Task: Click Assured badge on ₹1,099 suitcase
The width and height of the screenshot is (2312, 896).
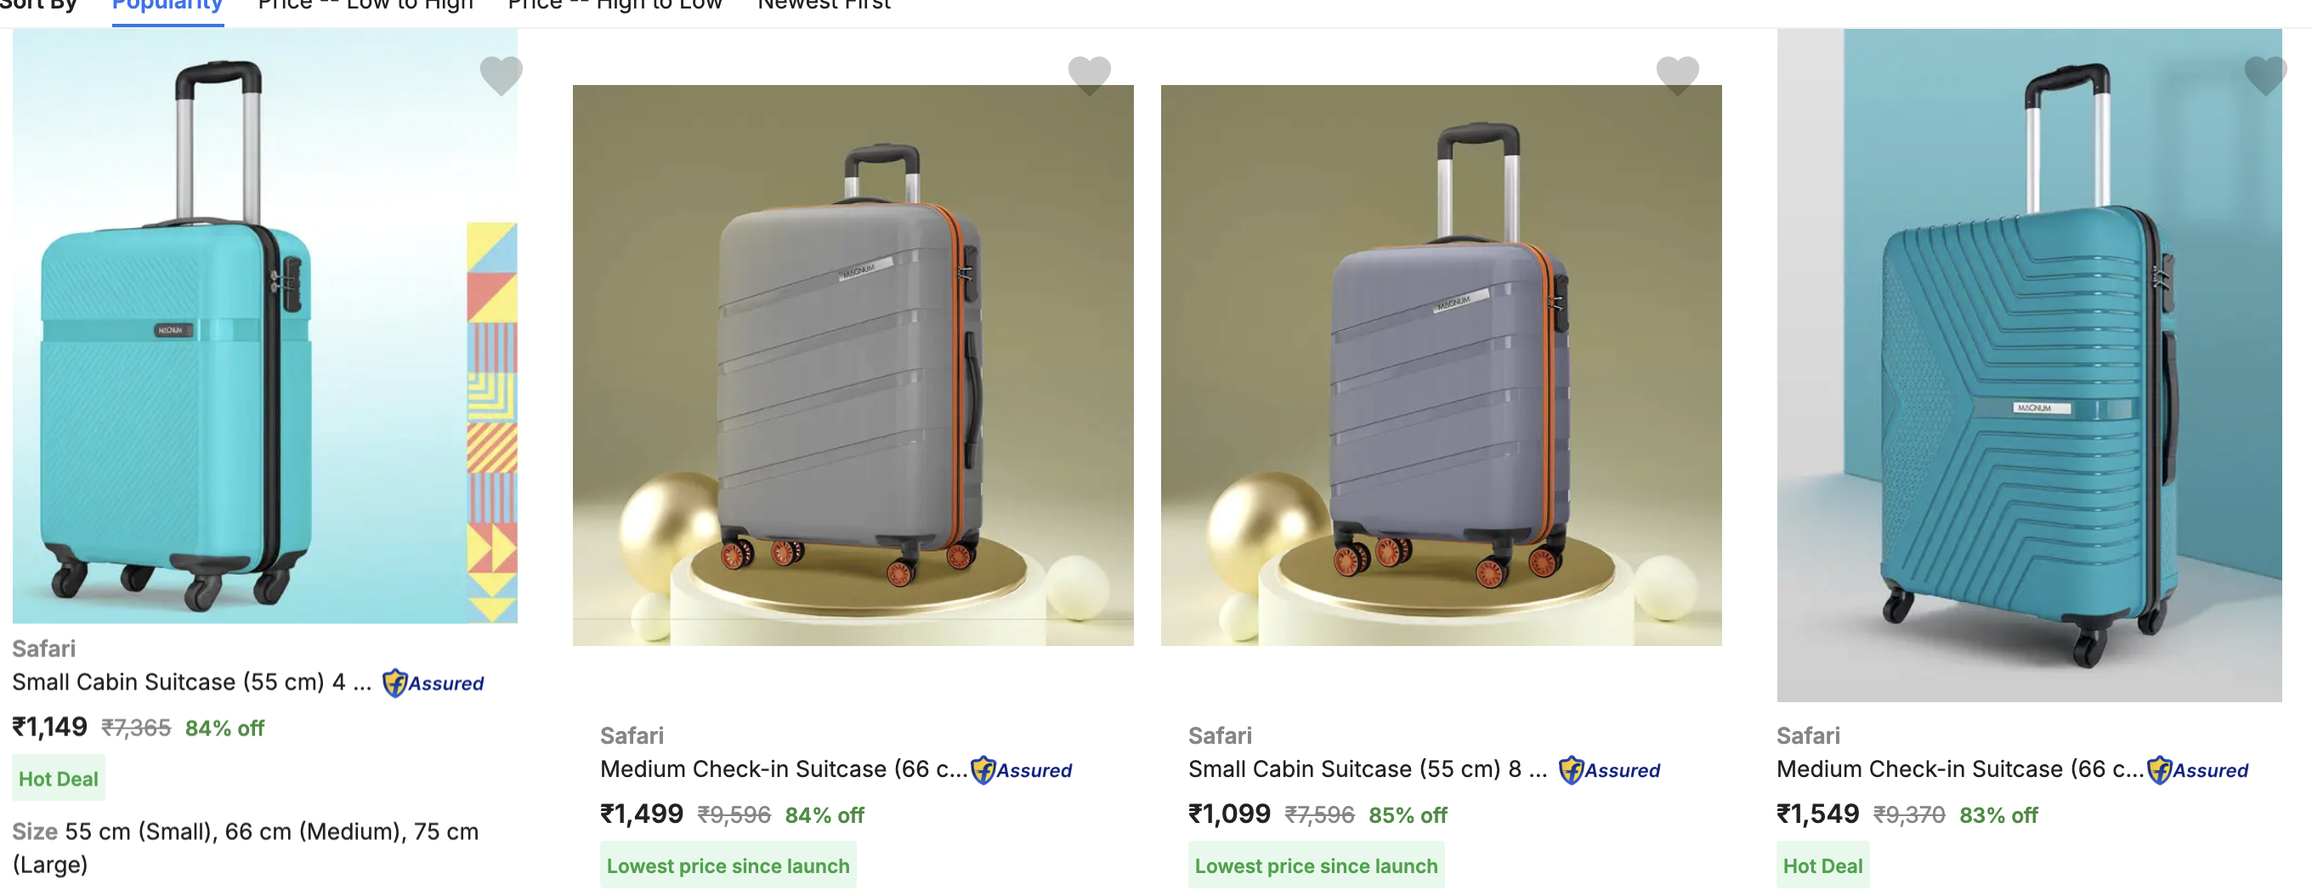Action: pyautogui.click(x=1609, y=770)
